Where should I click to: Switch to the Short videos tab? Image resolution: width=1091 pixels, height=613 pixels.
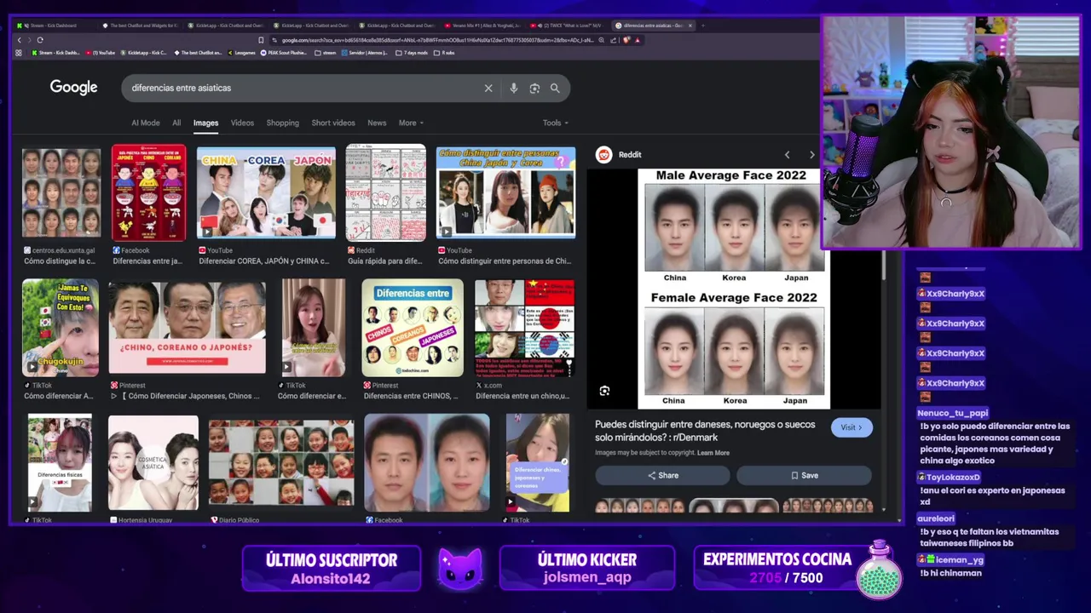point(333,123)
